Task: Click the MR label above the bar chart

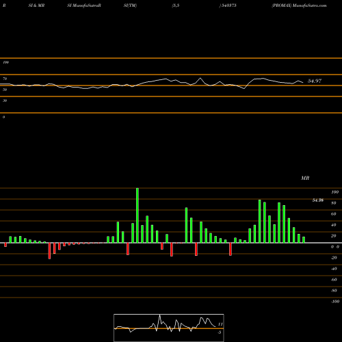Action: click(305, 178)
